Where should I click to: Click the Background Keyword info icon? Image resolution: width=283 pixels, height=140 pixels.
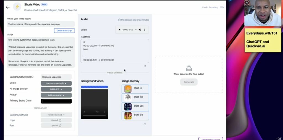coord(32,77)
